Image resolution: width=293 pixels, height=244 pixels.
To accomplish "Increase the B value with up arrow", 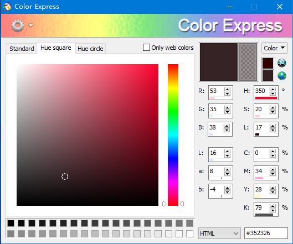I will (x=227, y=126).
